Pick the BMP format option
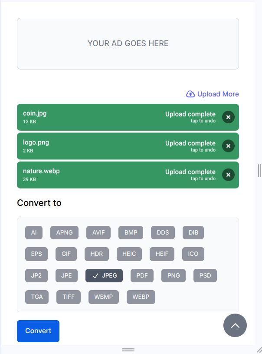This screenshot has height=354, width=262. coord(131,232)
